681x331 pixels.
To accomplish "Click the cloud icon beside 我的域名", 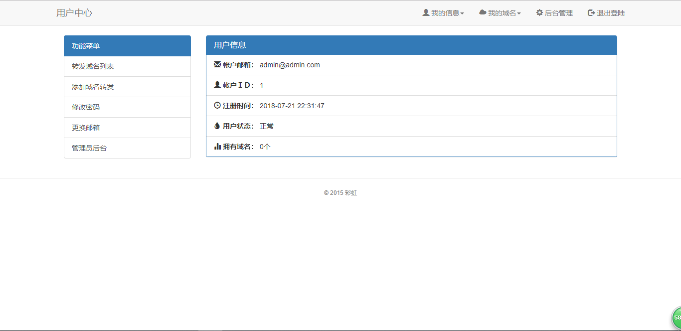I will (483, 12).
